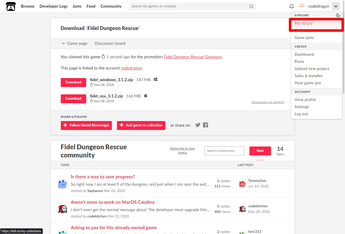Screen dimensions: 345x234
Task: Click the search magnifier icon
Action: 251,6
